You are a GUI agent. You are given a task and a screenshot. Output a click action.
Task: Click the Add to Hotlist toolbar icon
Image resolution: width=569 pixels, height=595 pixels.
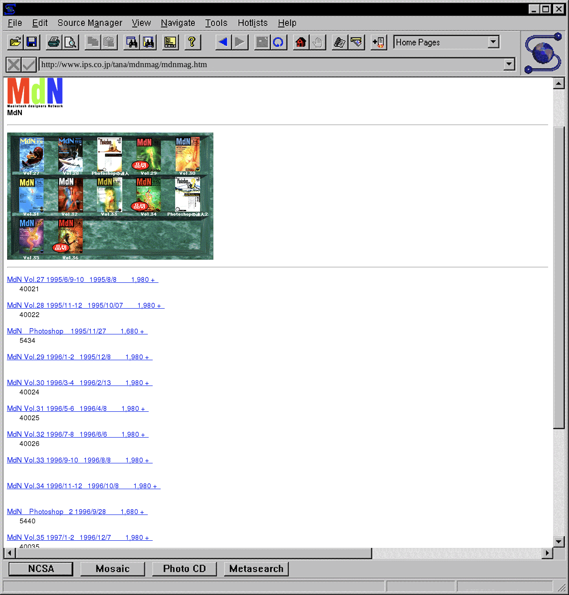[378, 42]
